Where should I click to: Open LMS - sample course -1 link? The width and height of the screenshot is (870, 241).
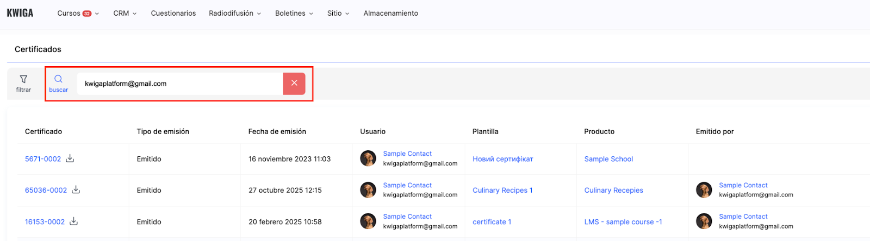pos(623,222)
